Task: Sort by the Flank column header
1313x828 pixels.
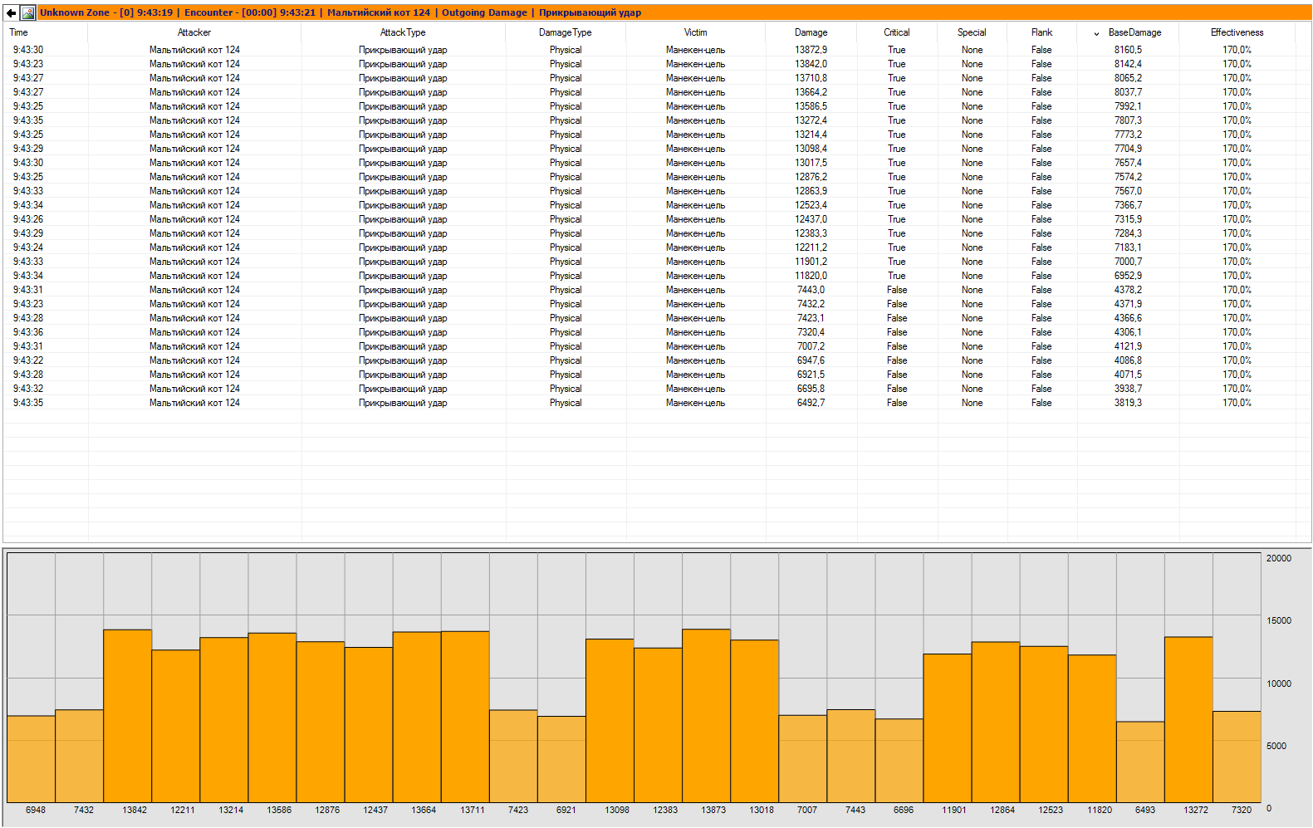Action: tap(1041, 32)
